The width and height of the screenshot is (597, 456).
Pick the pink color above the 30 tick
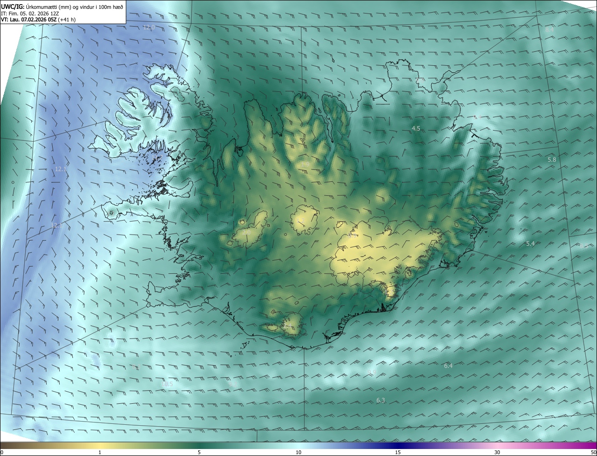(497, 445)
